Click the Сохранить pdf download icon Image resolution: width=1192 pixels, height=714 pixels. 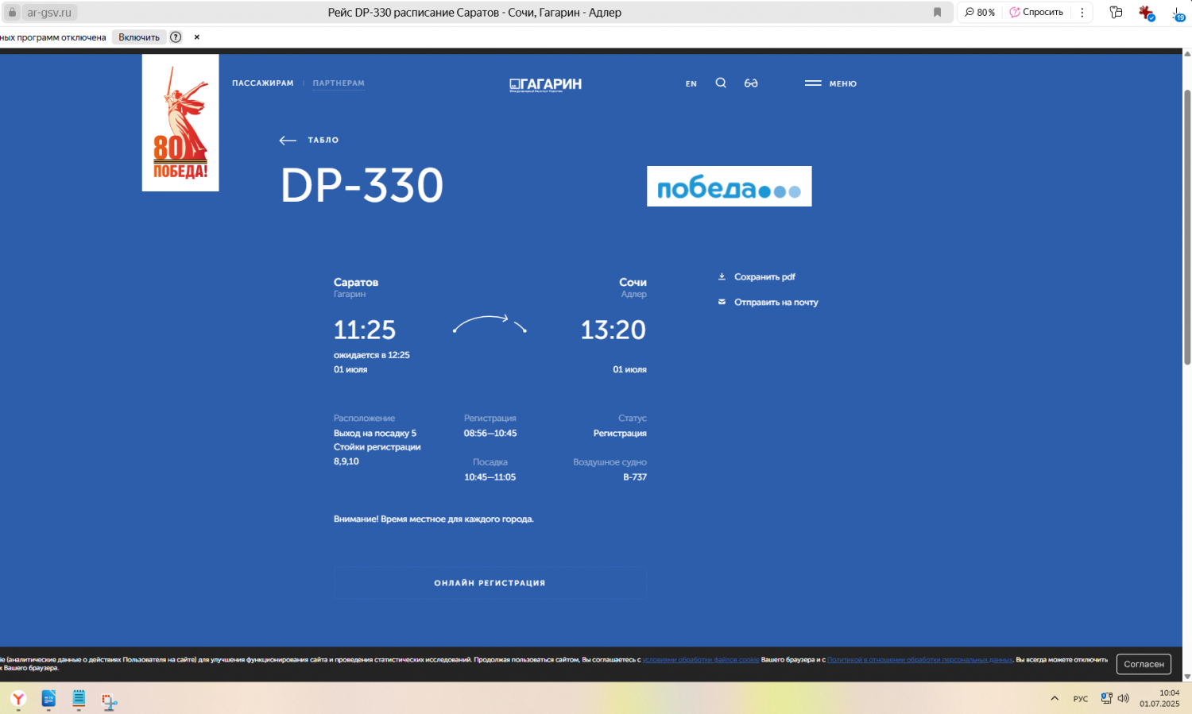pos(722,276)
